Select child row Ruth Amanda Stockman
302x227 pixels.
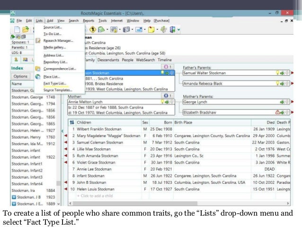179,155
